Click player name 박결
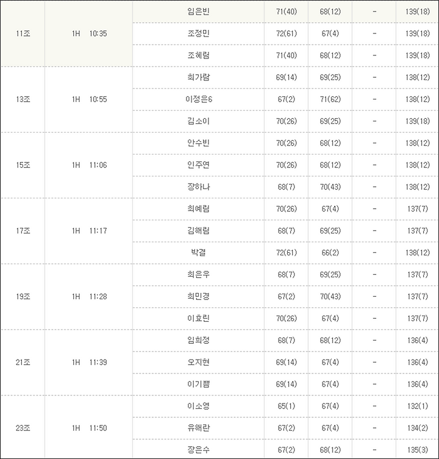This screenshot has height=459, width=439. pyautogui.click(x=198, y=252)
